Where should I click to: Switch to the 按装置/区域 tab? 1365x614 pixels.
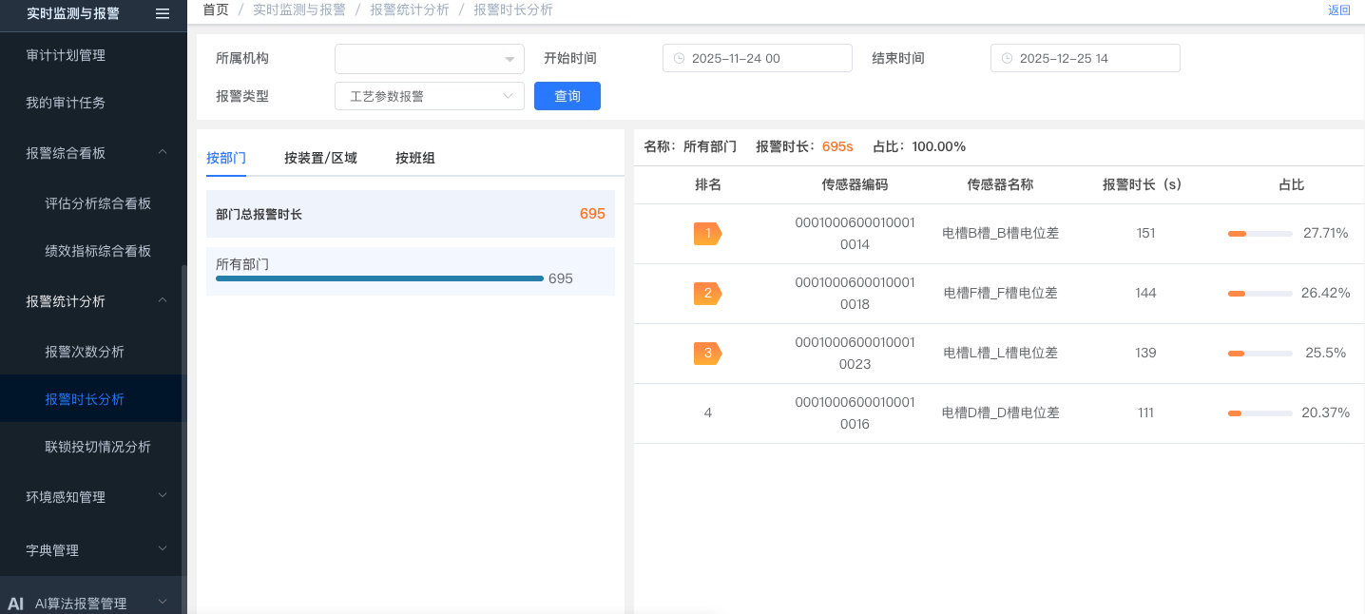[320, 158]
